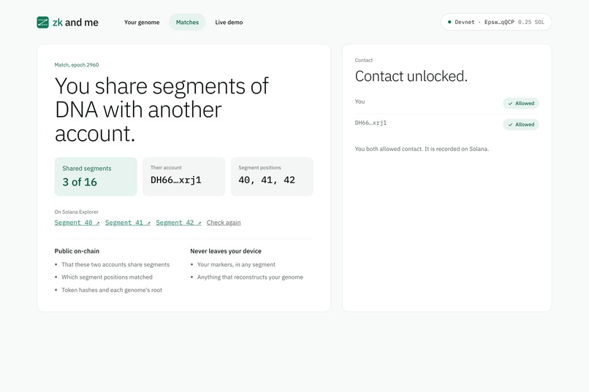Viewport: 589px width, 392px height.
Task: Click 'Your markers, in any segment' bullet
Action: point(236,264)
